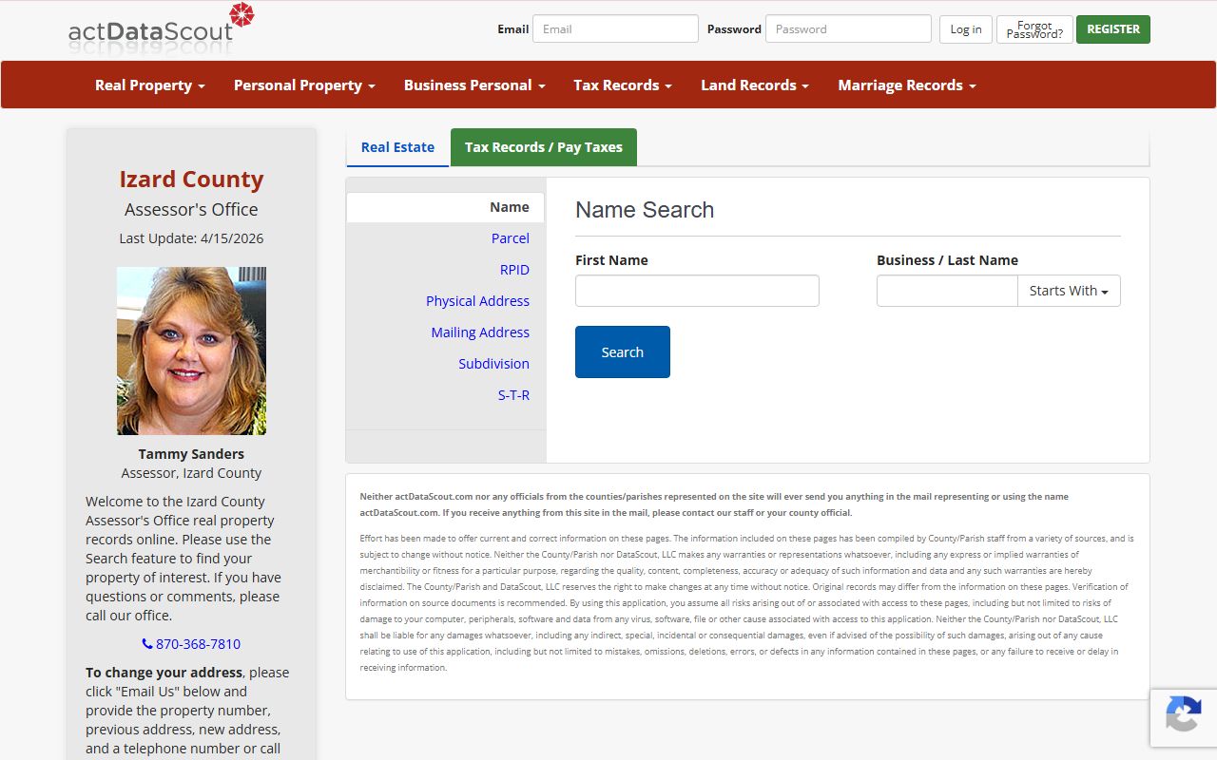Click the Last Update: 4/15/2026 text
Screen dimensions: 1217x760
(191, 238)
